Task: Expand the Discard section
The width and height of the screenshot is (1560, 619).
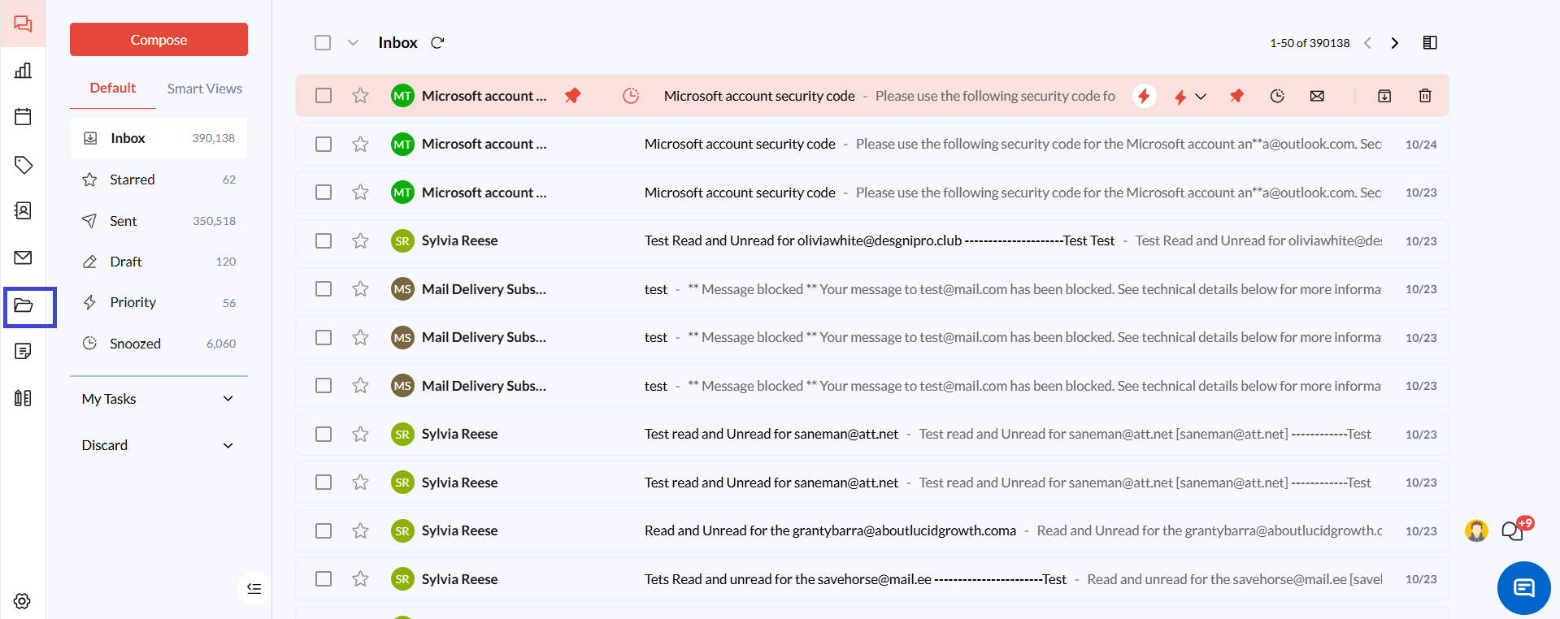Action: click(228, 445)
